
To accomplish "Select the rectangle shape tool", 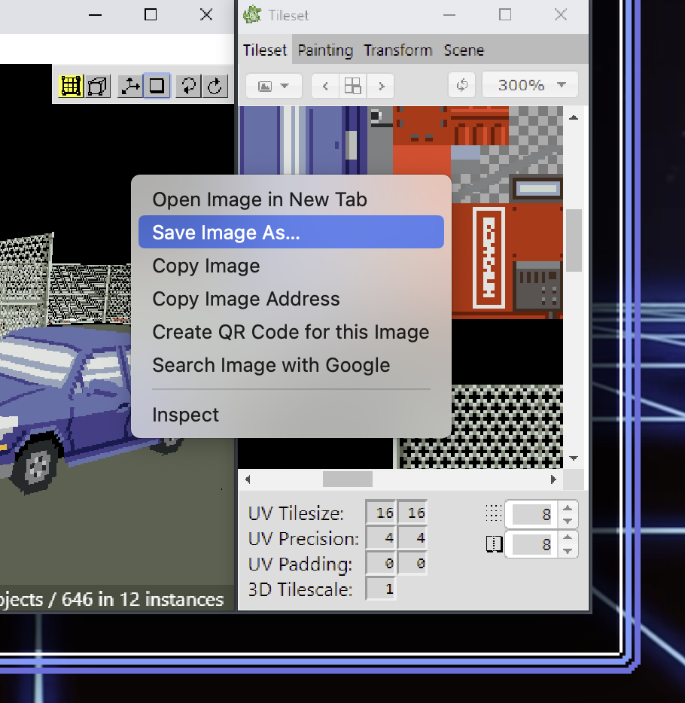I will pyautogui.click(x=157, y=85).
